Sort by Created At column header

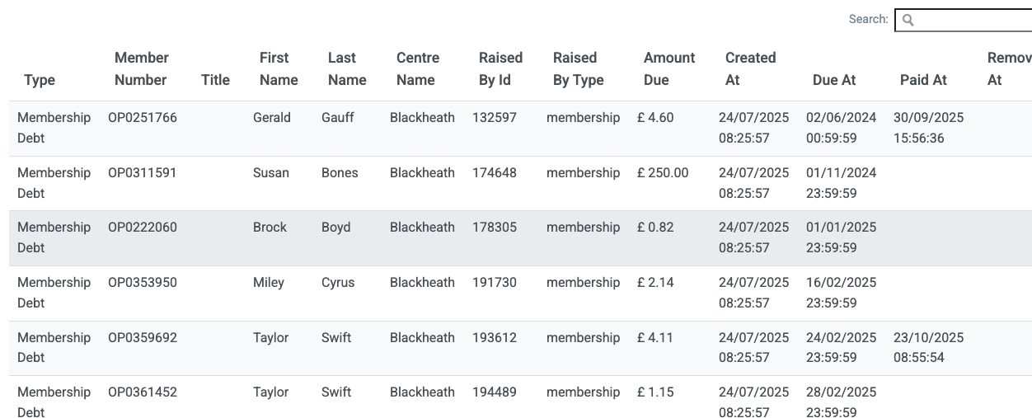[x=750, y=68]
